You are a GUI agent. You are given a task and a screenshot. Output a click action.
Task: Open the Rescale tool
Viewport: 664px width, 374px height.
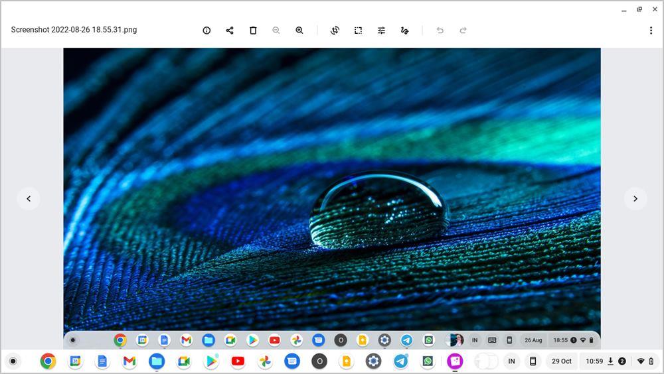359,31
